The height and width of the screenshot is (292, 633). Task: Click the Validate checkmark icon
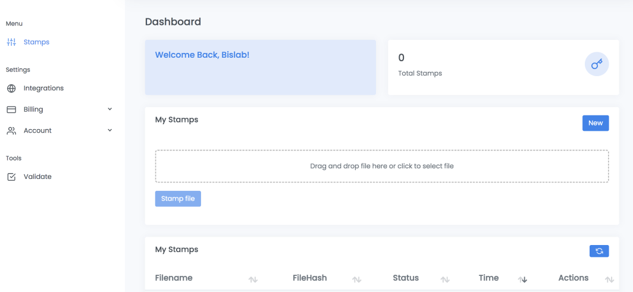click(11, 177)
